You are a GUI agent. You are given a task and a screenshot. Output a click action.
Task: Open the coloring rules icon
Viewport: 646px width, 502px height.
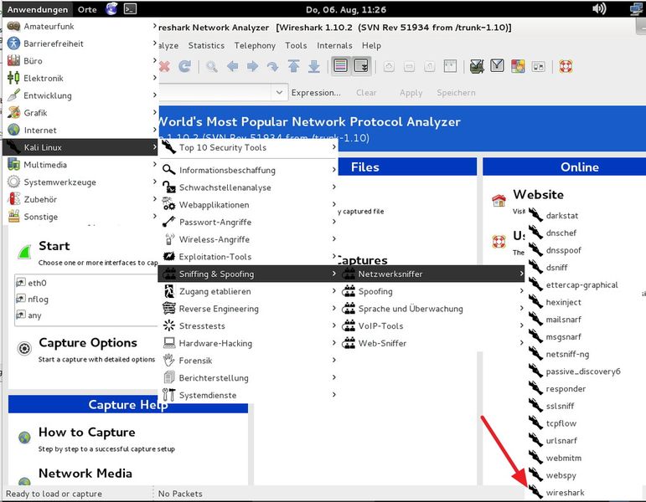click(x=518, y=66)
